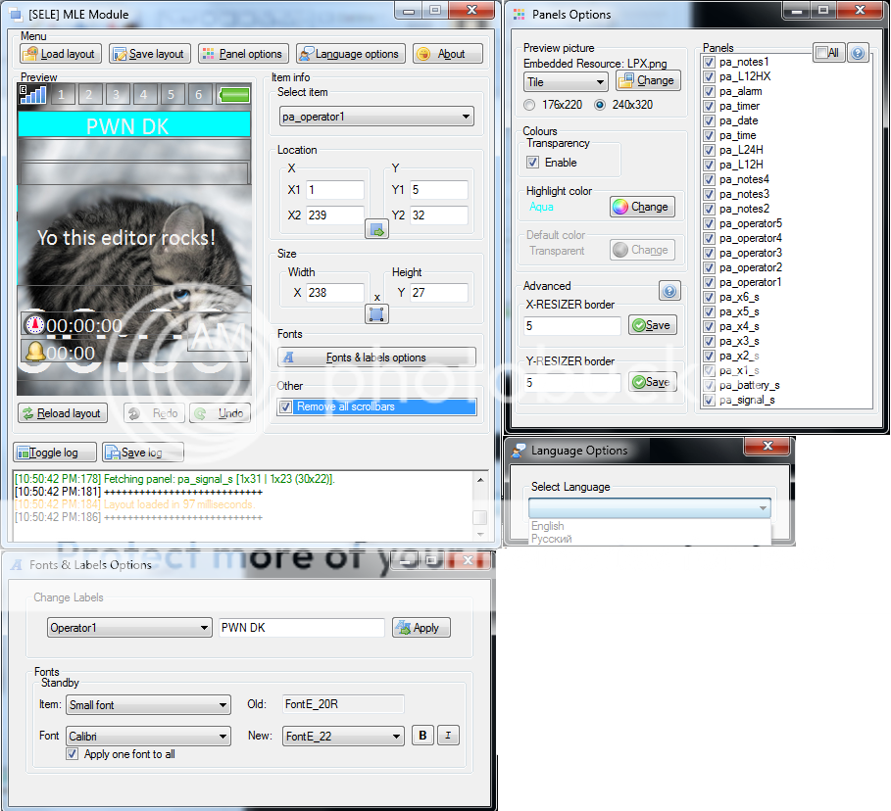This screenshot has height=811, width=891.
Task: Enable Remove all scrollbars checkbox
Action: pyautogui.click(x=286, y=406)
